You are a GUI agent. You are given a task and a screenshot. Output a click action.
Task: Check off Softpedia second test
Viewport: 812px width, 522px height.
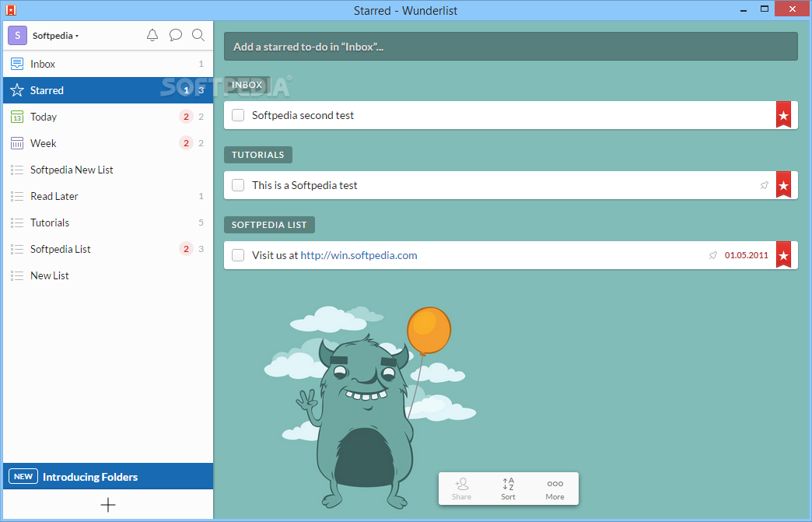coord(238,115)
